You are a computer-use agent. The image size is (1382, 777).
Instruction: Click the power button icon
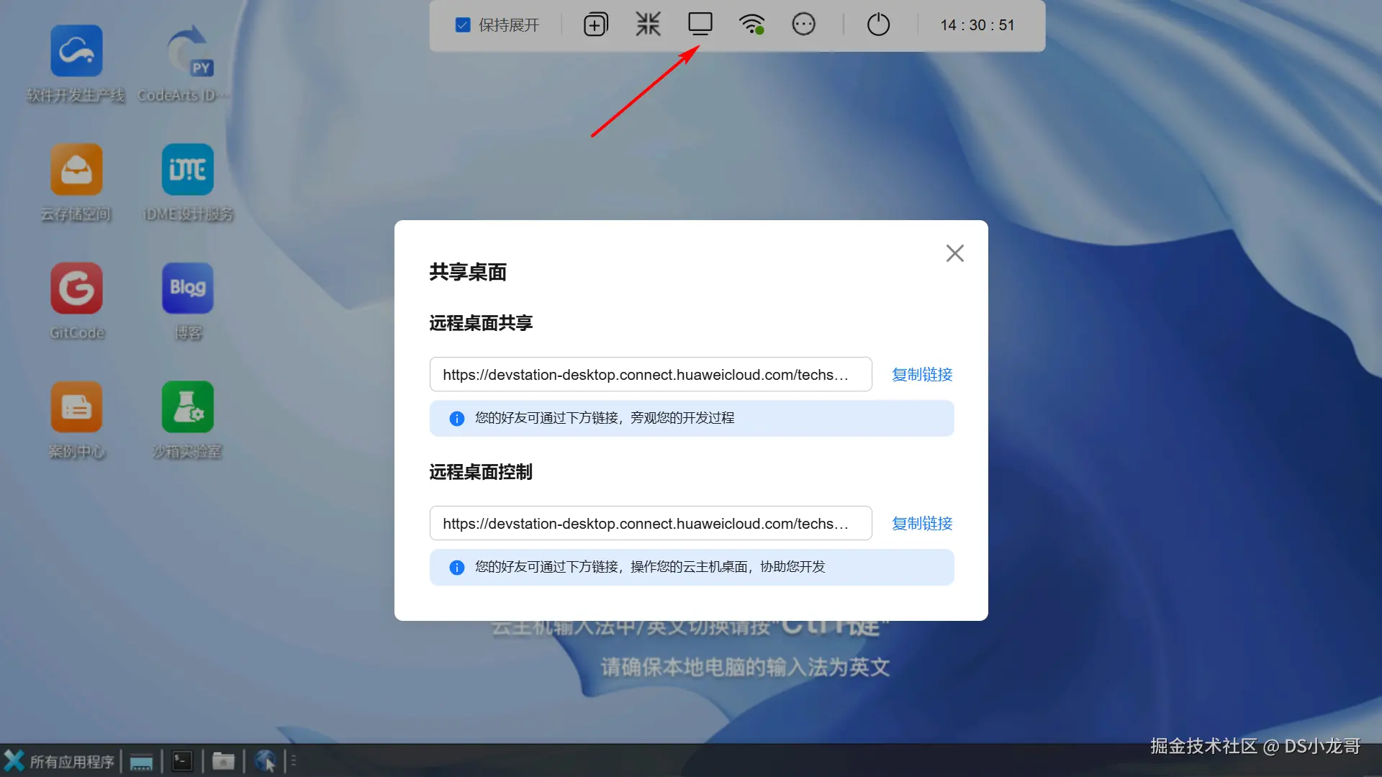878,24
